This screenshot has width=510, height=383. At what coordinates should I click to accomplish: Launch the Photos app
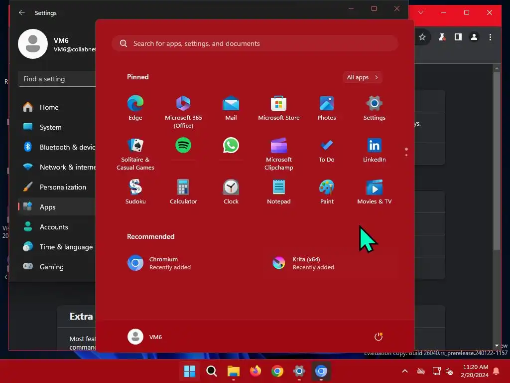(327, 108)
